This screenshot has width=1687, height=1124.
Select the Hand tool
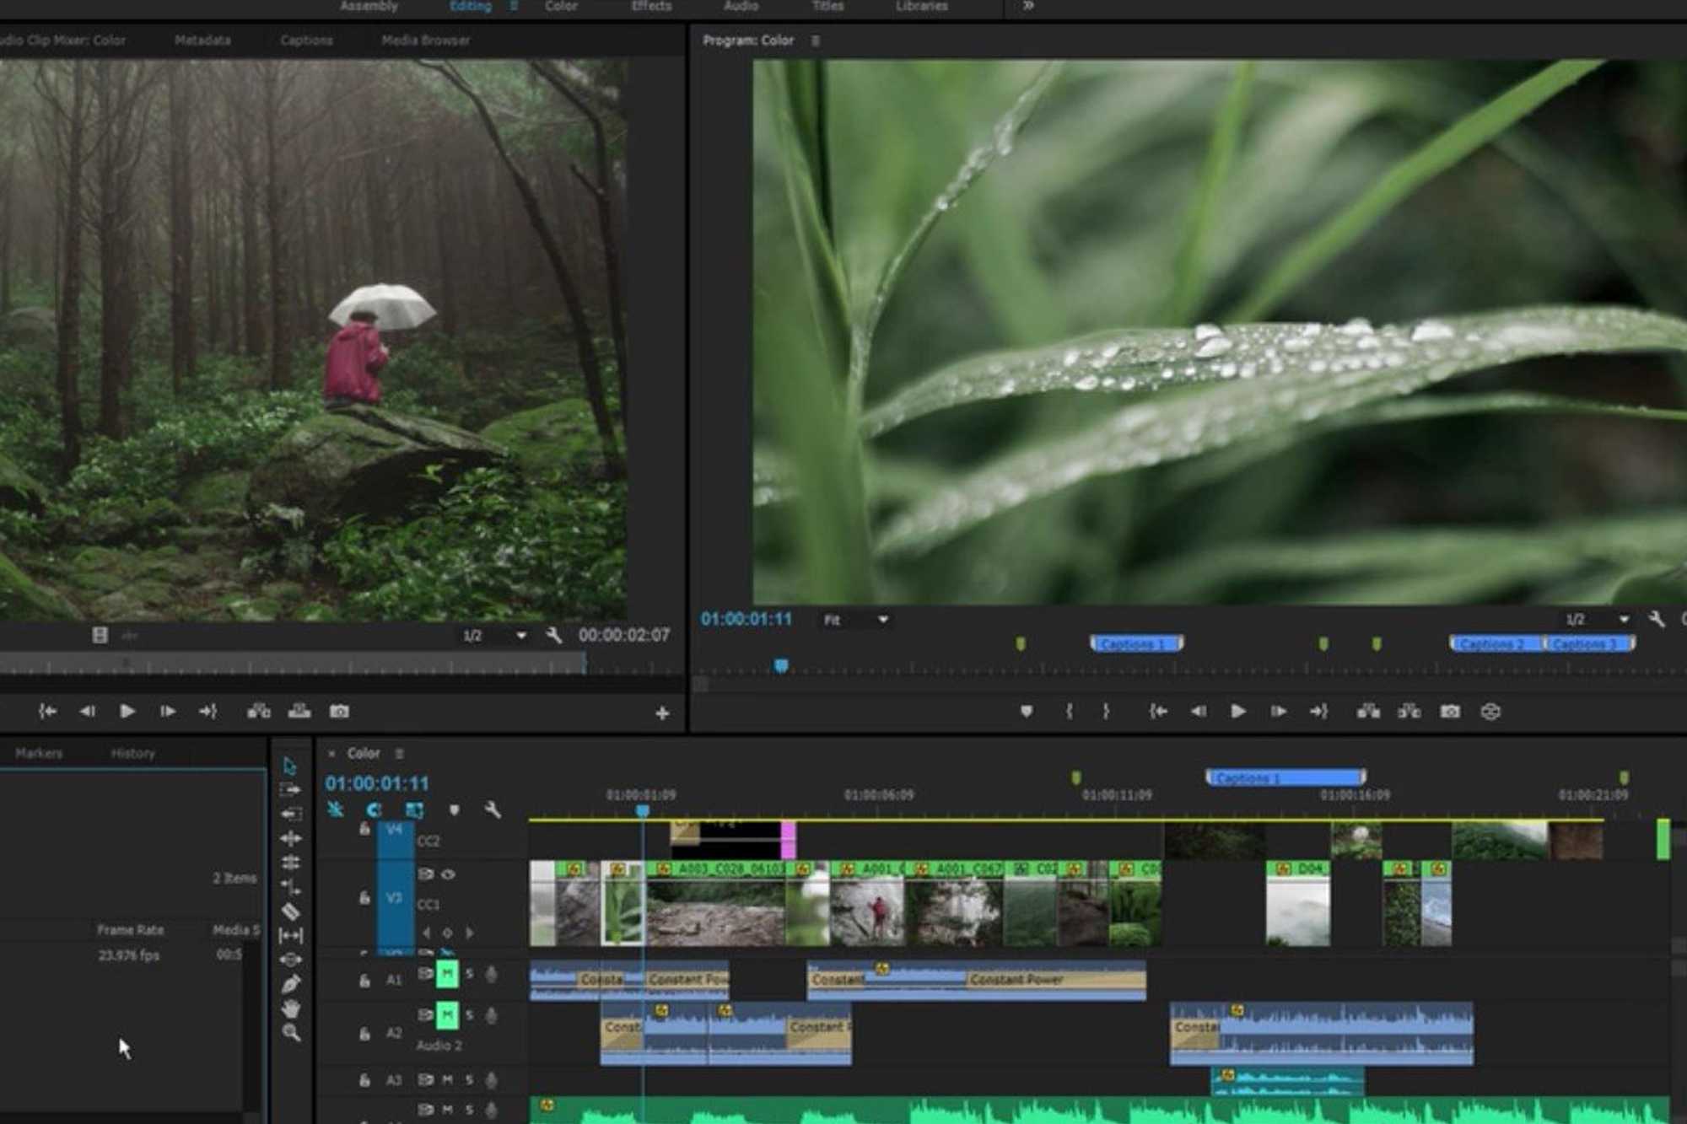(291, 1008)
